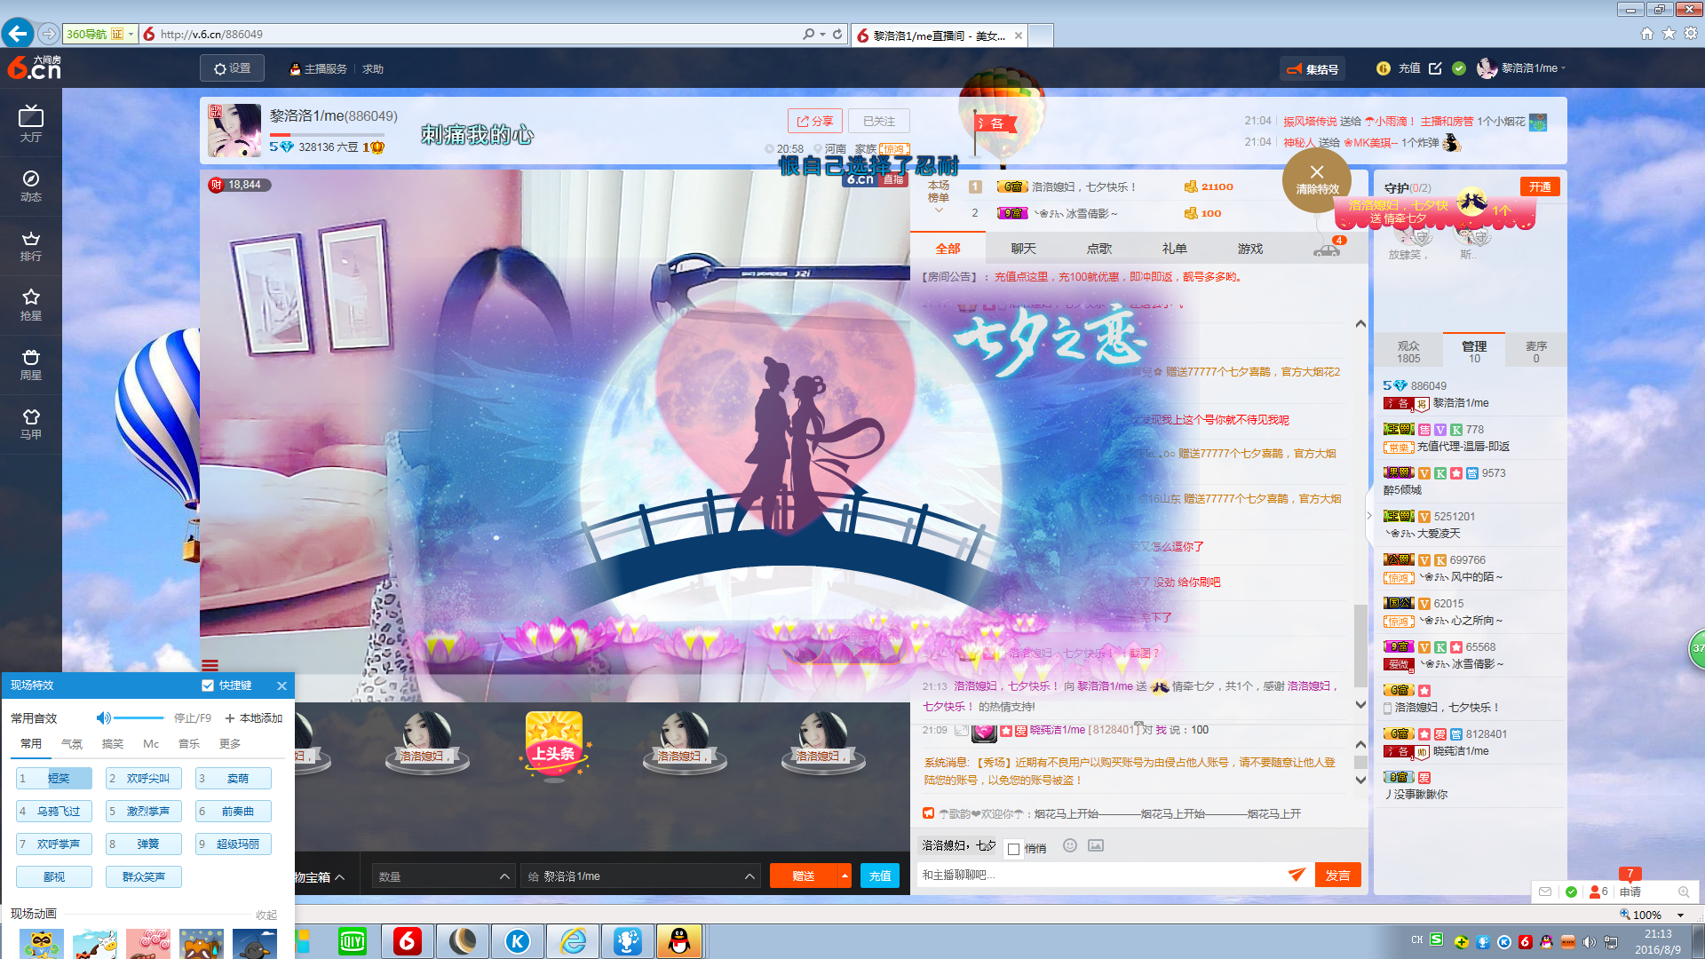Adjust the sound effects volume slider

[x=139, y=717]
